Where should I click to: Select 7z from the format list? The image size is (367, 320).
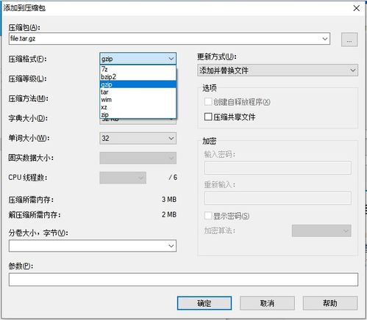[138, 69]
